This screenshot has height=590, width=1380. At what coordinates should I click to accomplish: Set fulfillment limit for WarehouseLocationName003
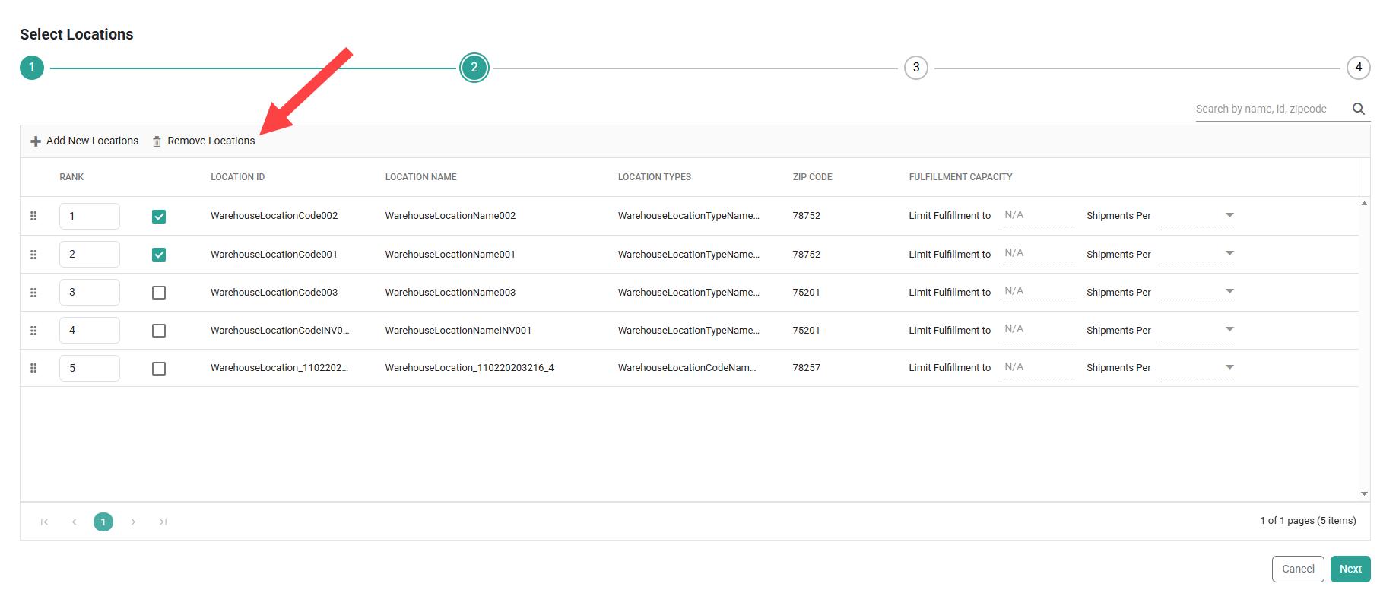pyautogui.click(x=1037, y=292)
